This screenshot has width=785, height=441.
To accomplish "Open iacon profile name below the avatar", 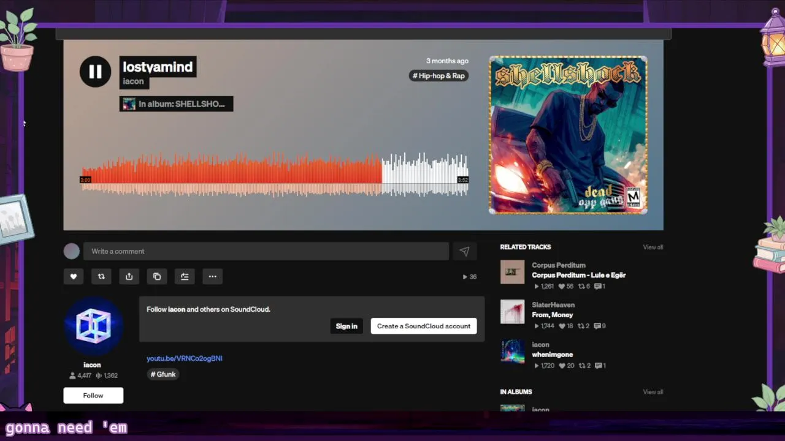I will pyautogui.click(x=92, y=364).
